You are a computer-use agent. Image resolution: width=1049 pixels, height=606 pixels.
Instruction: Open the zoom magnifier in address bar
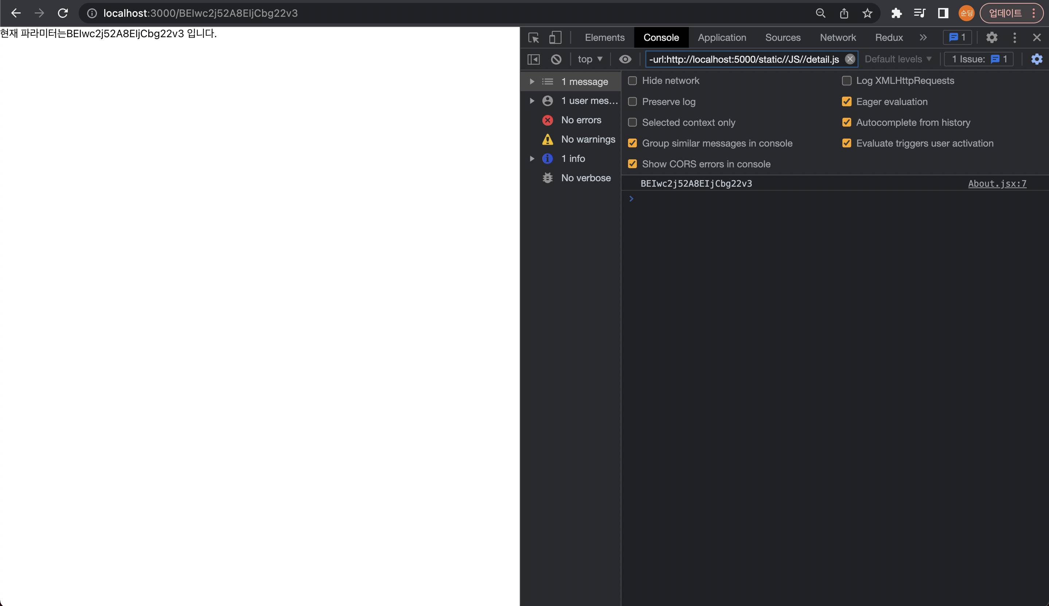click(x=820, y=13)
